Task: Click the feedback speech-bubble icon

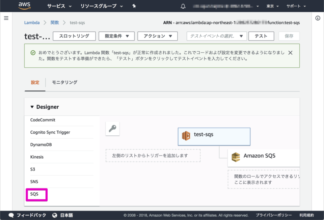Action: click(11, 215)
